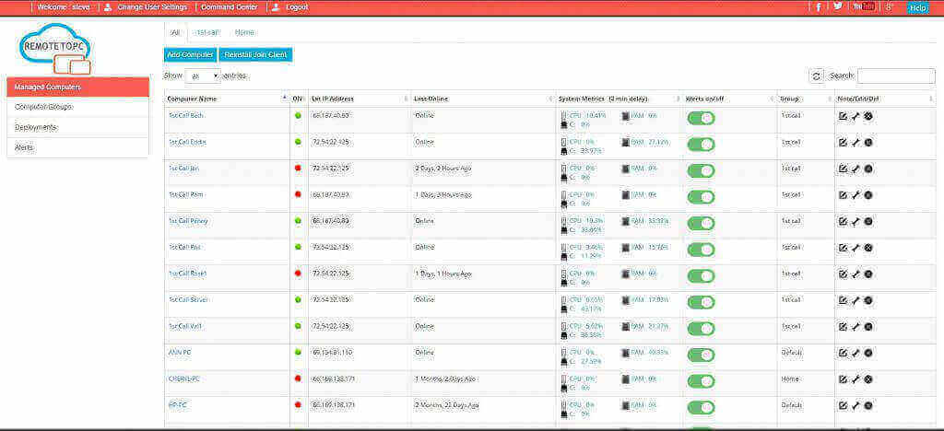Open the YouTube icon in top bar

[x=864, y=6]
